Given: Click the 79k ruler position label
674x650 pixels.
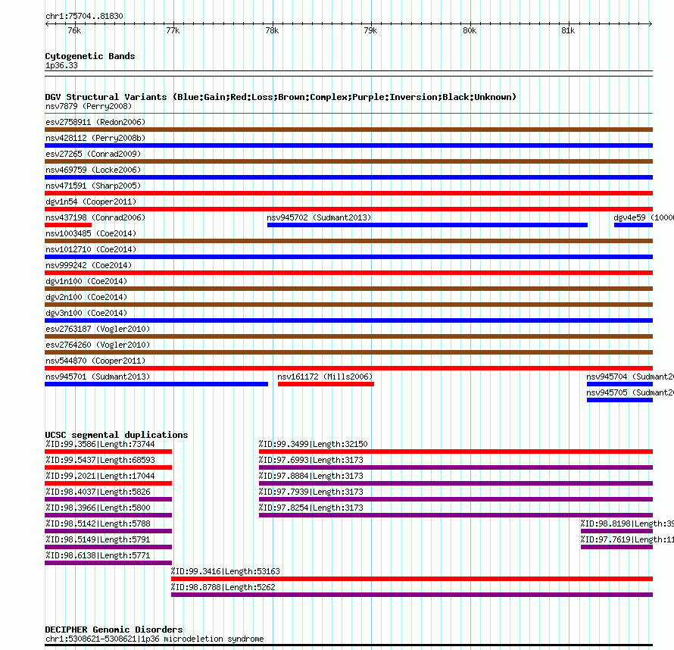Looking at the screenshot, I should [370, 30].
